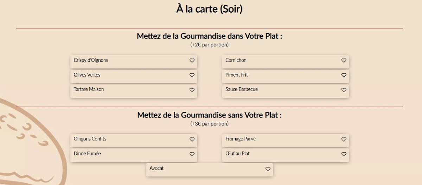Like the Avocat item heart
The image size is (422, 185).
click(268, 169)
